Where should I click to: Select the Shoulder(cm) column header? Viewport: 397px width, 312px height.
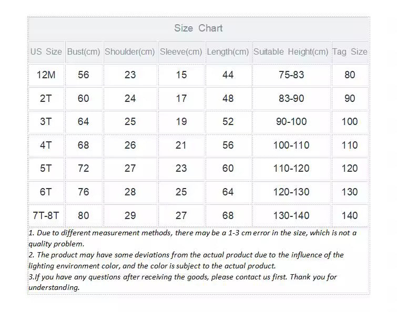(130, 52)
